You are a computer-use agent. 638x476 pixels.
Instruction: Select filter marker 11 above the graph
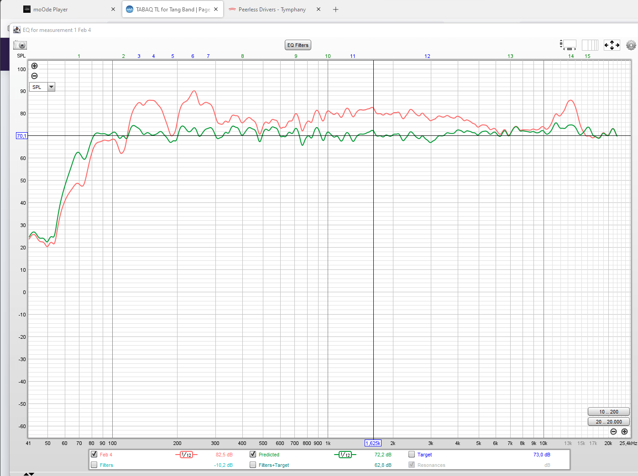[353, 56]
